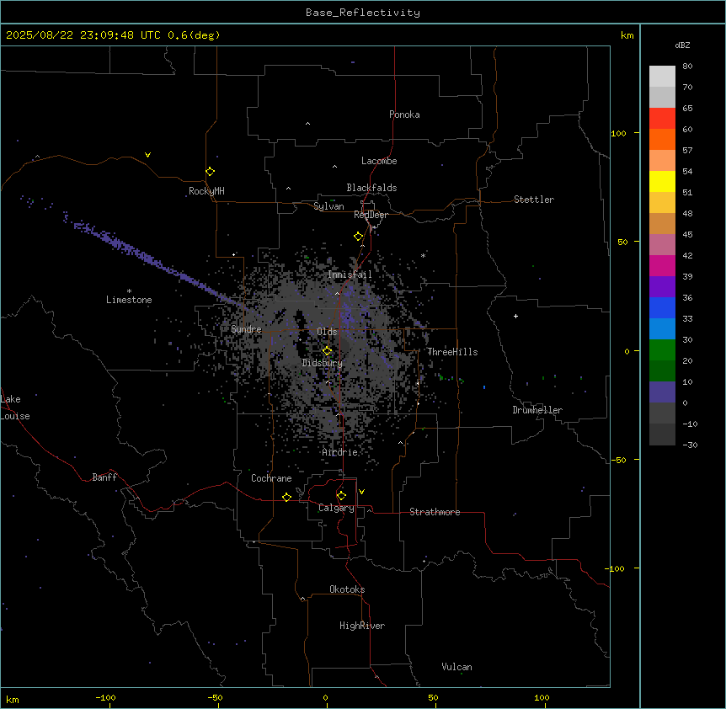Click the yellow diamond marker above Calgary label

(341, 496)
